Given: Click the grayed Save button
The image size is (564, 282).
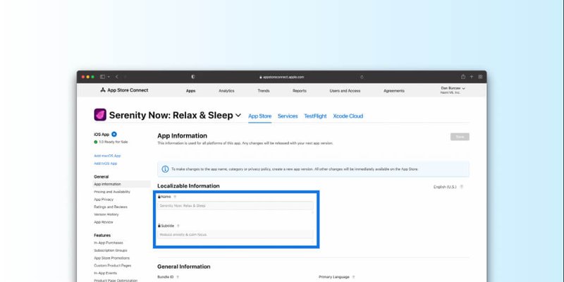Looking at the screenshot, I should pos(460,137).
